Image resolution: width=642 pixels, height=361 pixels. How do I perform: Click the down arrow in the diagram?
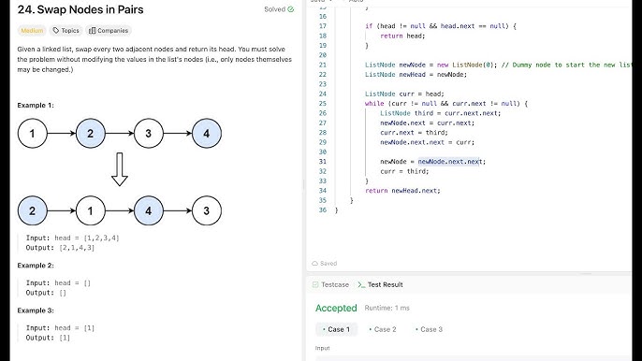coord(120,169)
